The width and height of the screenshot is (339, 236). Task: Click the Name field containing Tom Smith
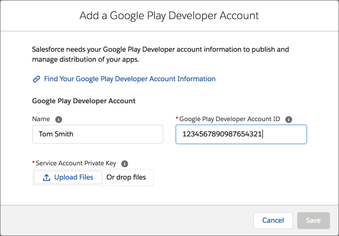pyautogui.click(x=98, y=134)
